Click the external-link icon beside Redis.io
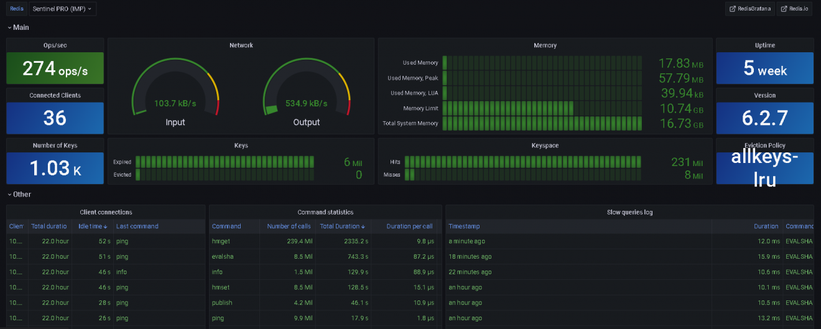 [x=784, y=9]
